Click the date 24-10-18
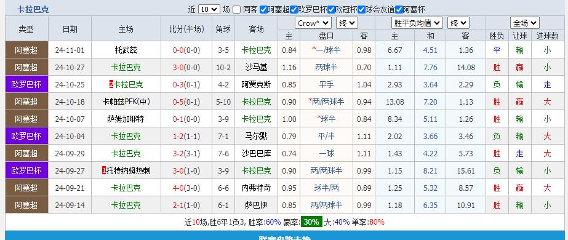Screen dimensions: 568x240 coord(70,102)
